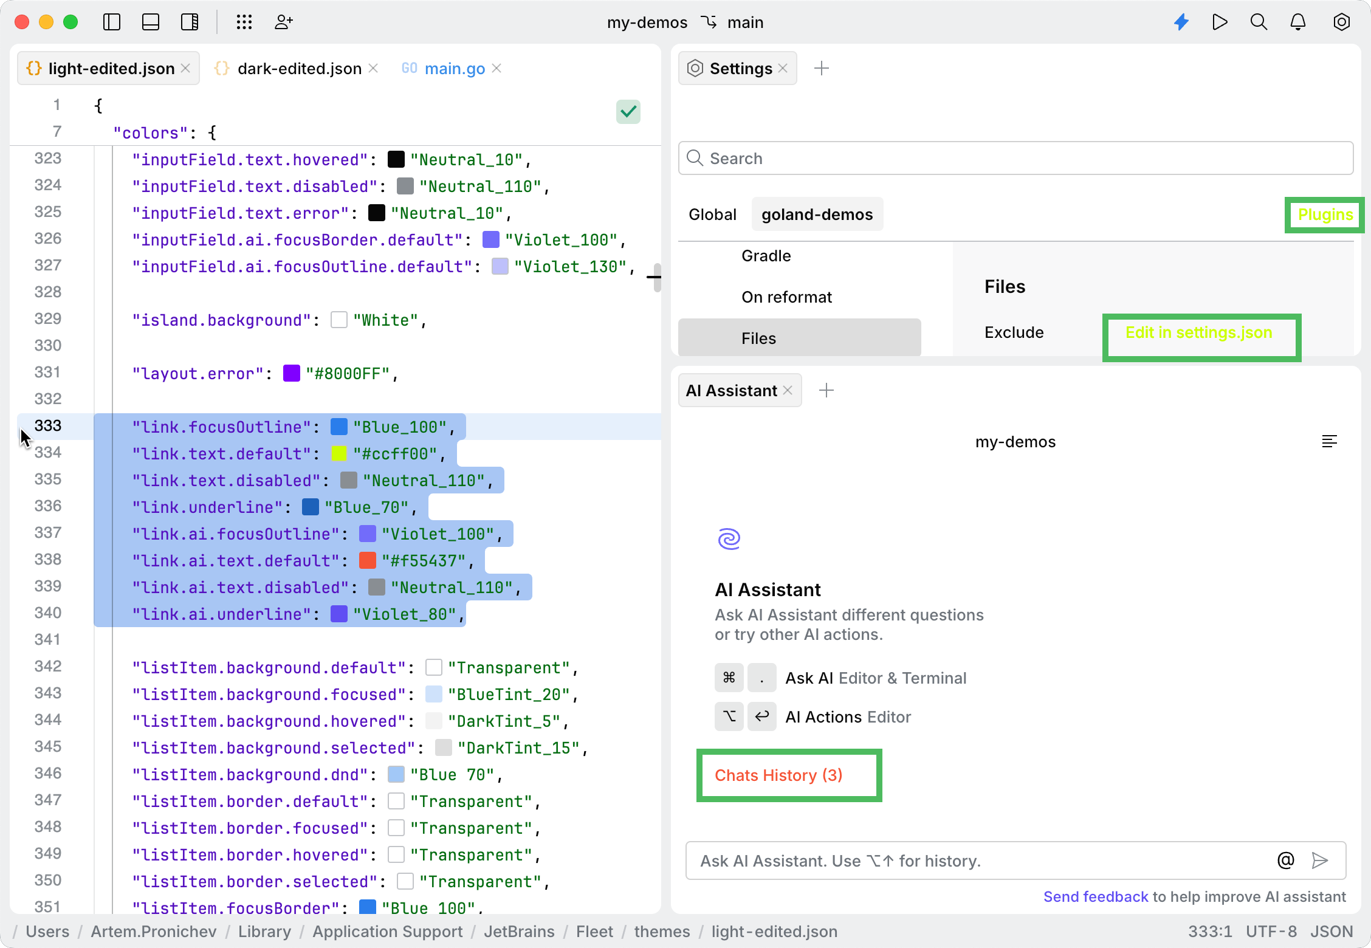Click the mention @ icon in chat input
This screenshot has height=948, width=1371.
pos(1285,860)
